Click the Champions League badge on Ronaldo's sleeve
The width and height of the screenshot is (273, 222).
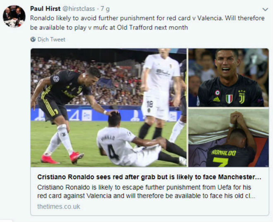click(x=56, y=79)
